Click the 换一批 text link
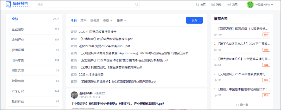Screen dimensions: 281x110 point(244,105)
